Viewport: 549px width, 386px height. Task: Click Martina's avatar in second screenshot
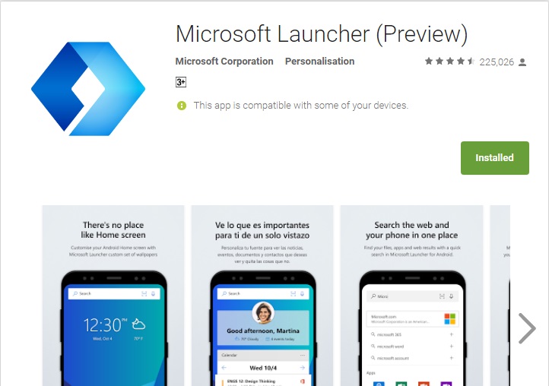click(x=263, y=312)
